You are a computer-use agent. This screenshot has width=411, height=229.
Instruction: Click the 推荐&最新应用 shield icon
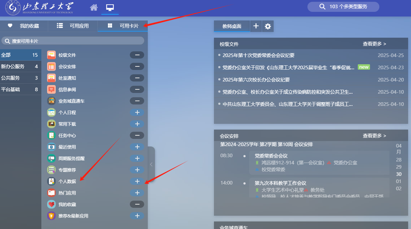pyautogui.click(x=51, y=216)
